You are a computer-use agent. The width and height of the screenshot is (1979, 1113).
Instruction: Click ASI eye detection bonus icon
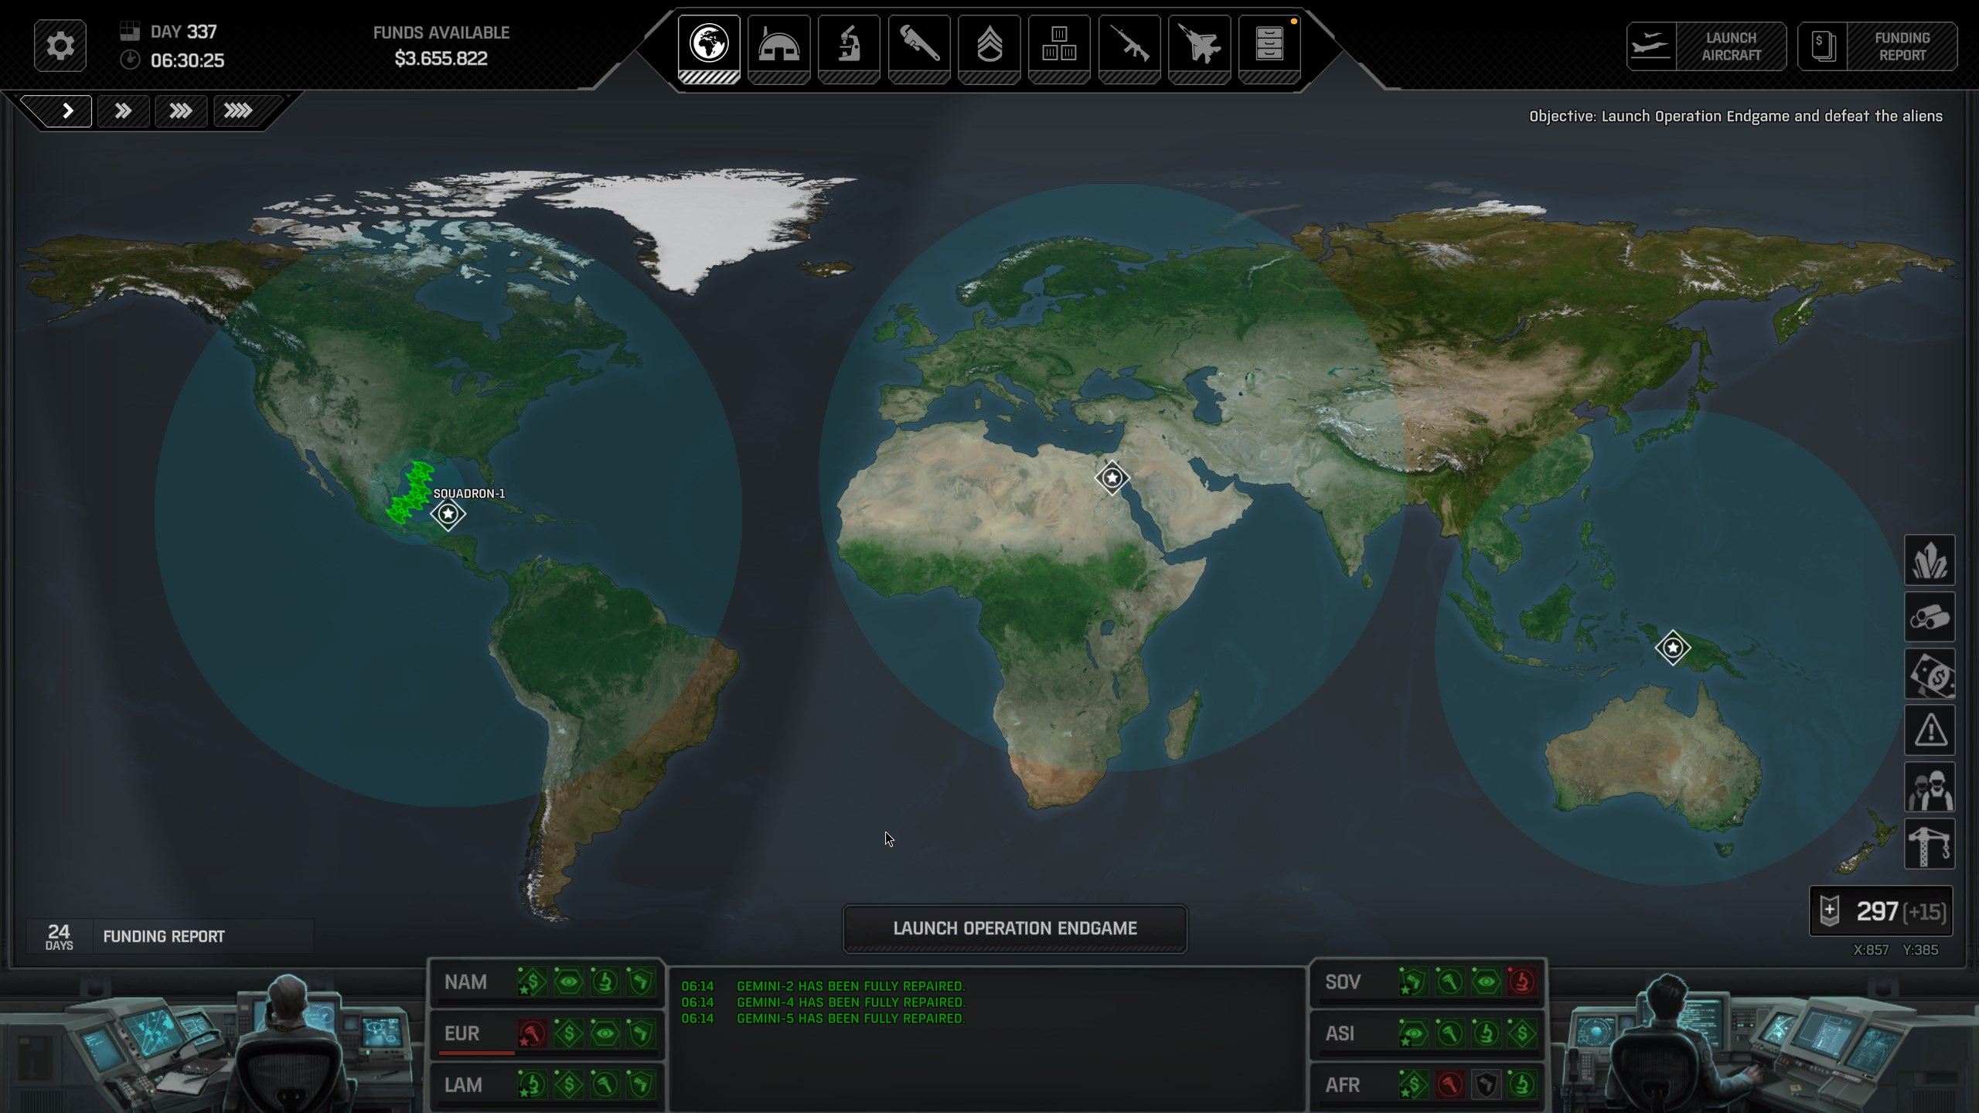[x=1413, y=1033]
